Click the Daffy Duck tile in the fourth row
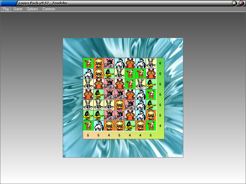 click(99, 94)
